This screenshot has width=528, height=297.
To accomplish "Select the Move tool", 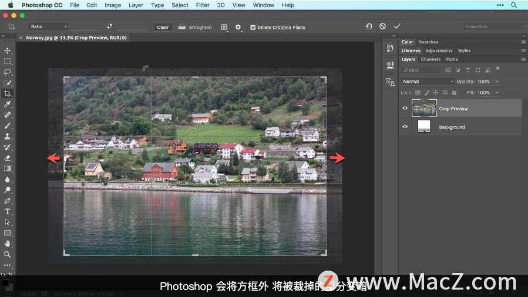I will [7, 51].
